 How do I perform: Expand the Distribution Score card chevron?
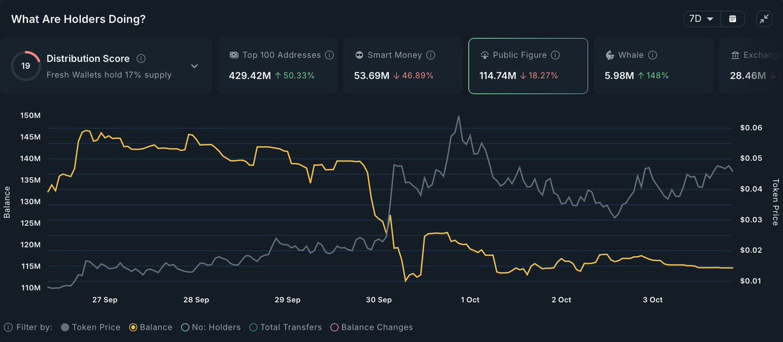pos(194,66)
